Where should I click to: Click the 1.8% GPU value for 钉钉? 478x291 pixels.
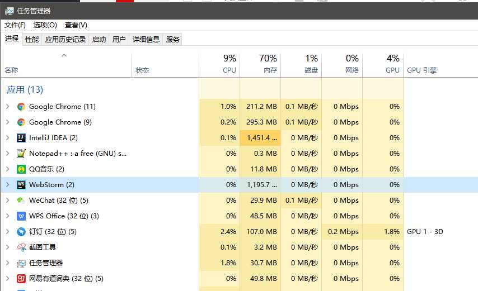pyautogui.click(x=392, y=232)
